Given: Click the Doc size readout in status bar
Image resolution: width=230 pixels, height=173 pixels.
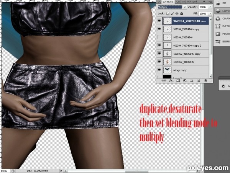Looking at the screenshot, I should [37, 171].
